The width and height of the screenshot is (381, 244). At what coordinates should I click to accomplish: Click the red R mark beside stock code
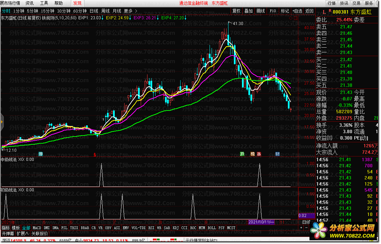point(330,11)
